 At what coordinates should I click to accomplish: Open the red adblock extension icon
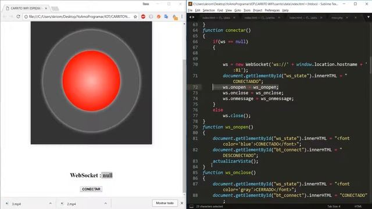pyautogui.click(x=143, y=17)
